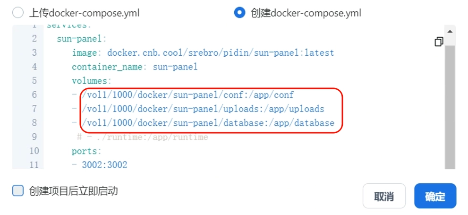Enable start immediately after project creation
468x215 pixels.
pos(18,190)
